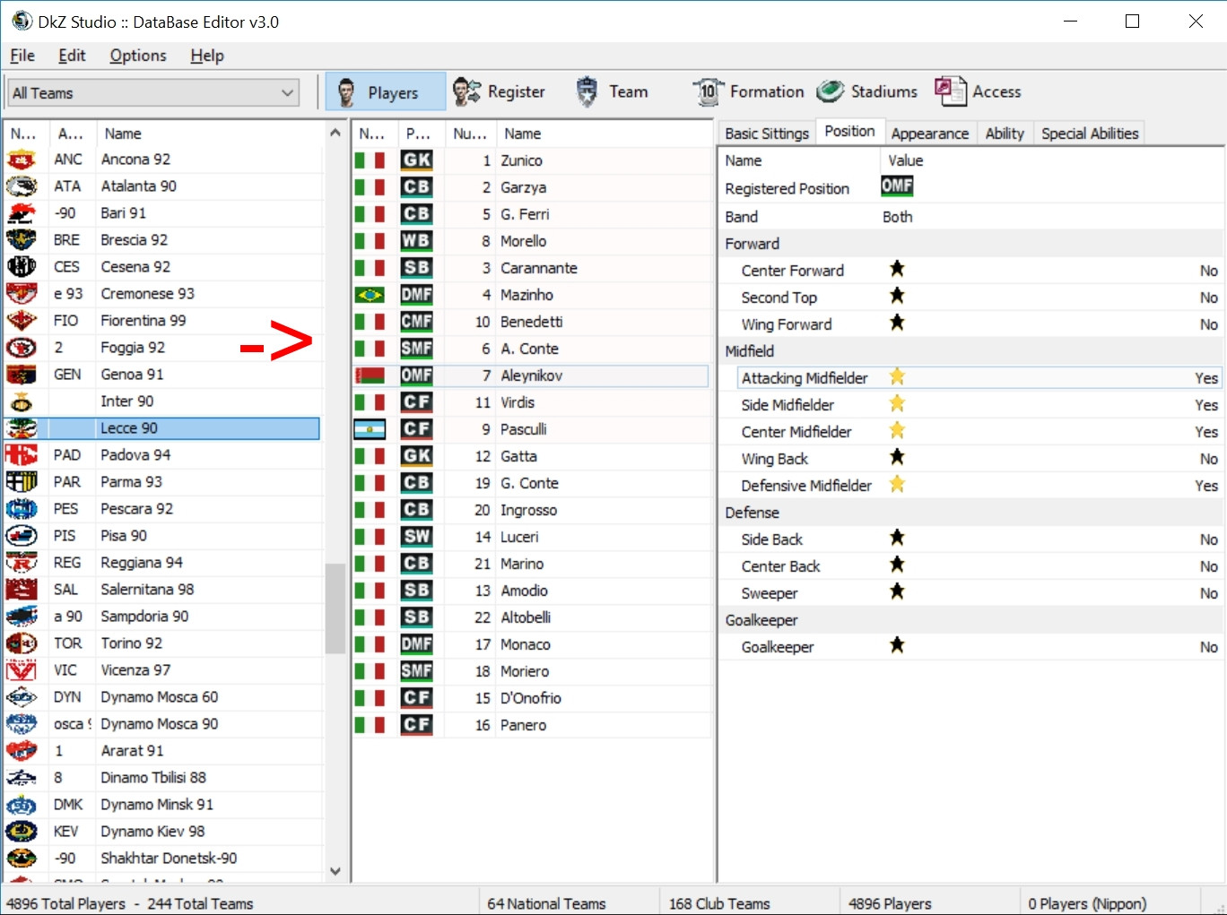Click the Center Midfielder Yes value

click(1206, 432)
